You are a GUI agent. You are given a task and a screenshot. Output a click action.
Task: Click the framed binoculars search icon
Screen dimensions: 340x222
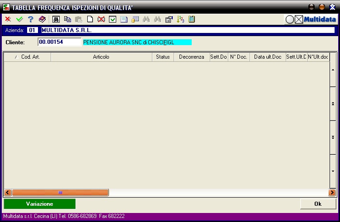click(56, 19)
